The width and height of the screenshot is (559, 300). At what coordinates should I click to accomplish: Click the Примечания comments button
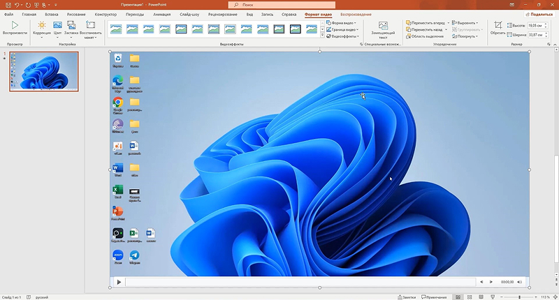(434, 297)
